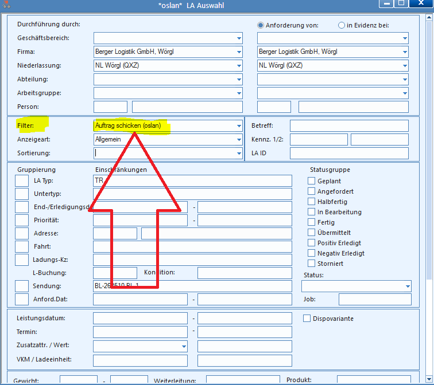Screen dimensions: 434x385
Task: Click the Ladungs-Kz input field
Action: point(193,260)
